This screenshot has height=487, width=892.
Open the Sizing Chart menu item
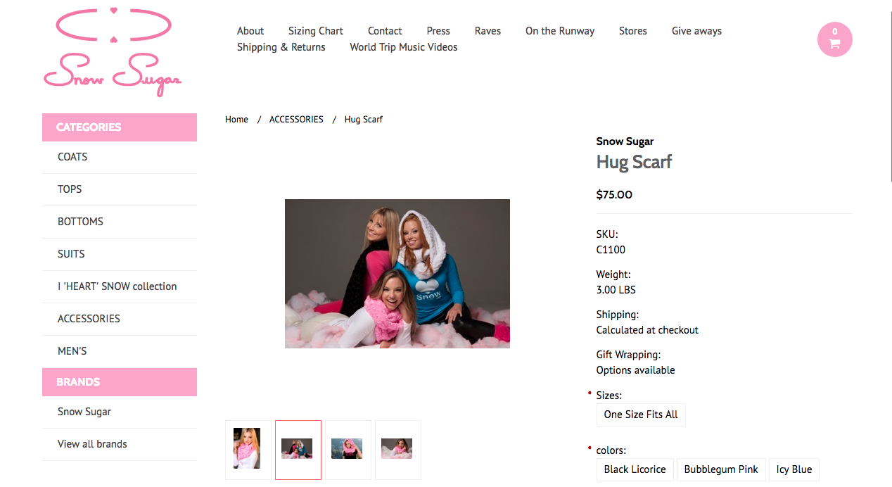pyautogui.click(x=316, y=31)
